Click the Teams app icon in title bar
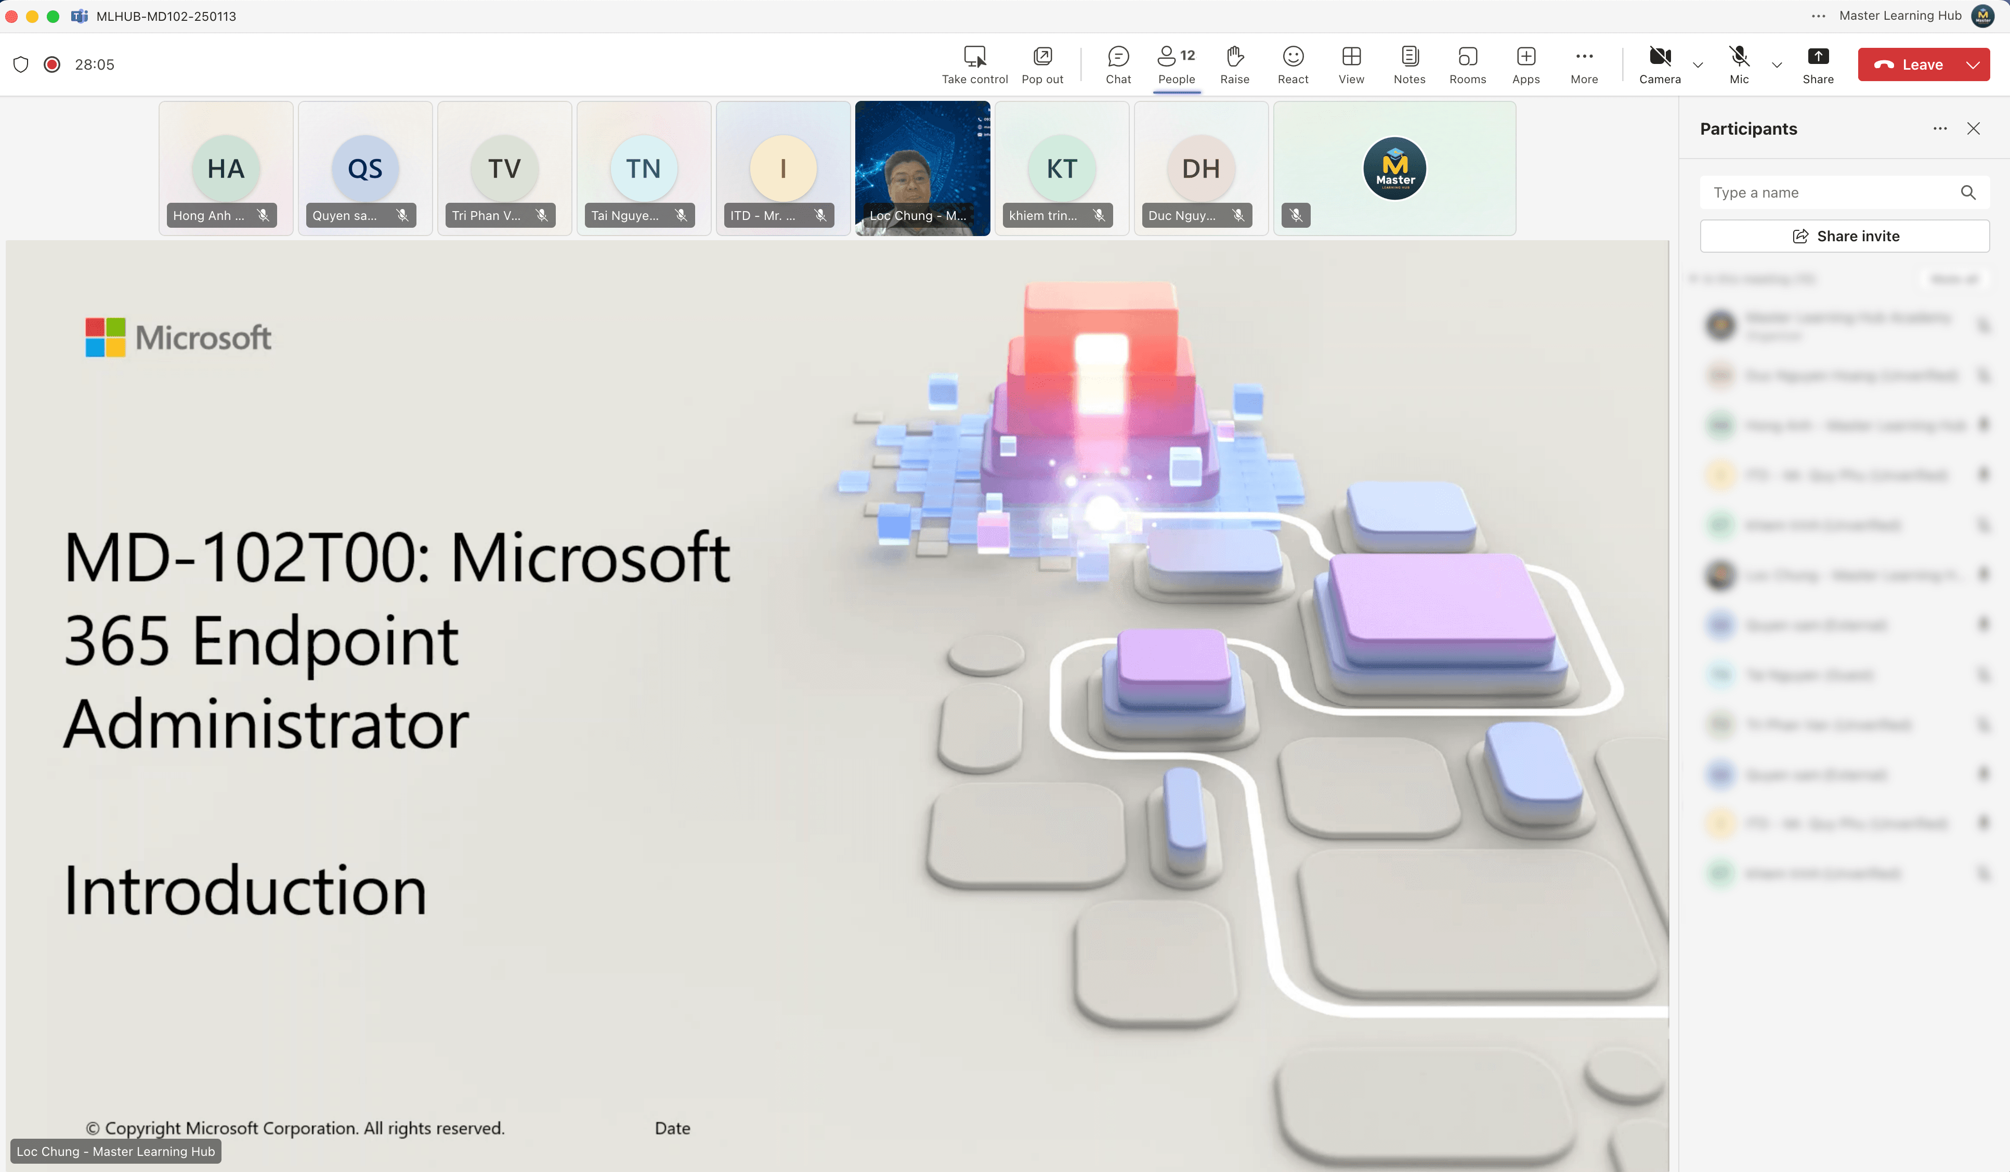 tap(79, 16)
